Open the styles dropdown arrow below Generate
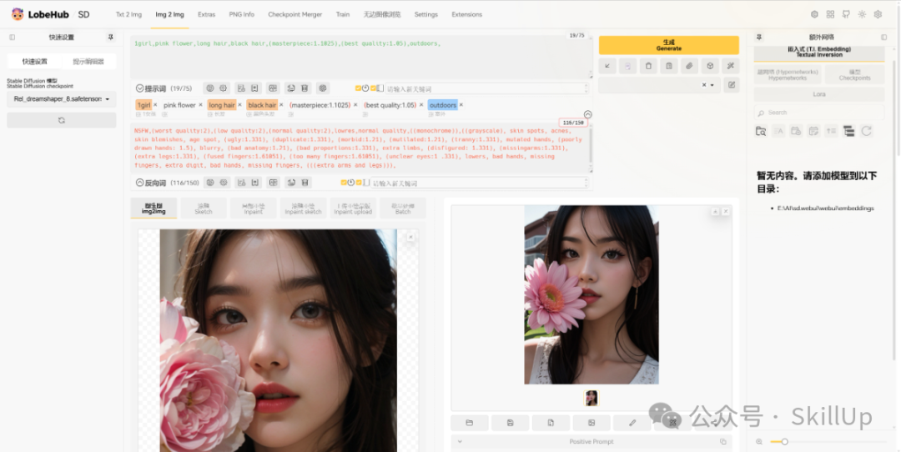Viewport: 901px width, 452px height. point(712,85)
